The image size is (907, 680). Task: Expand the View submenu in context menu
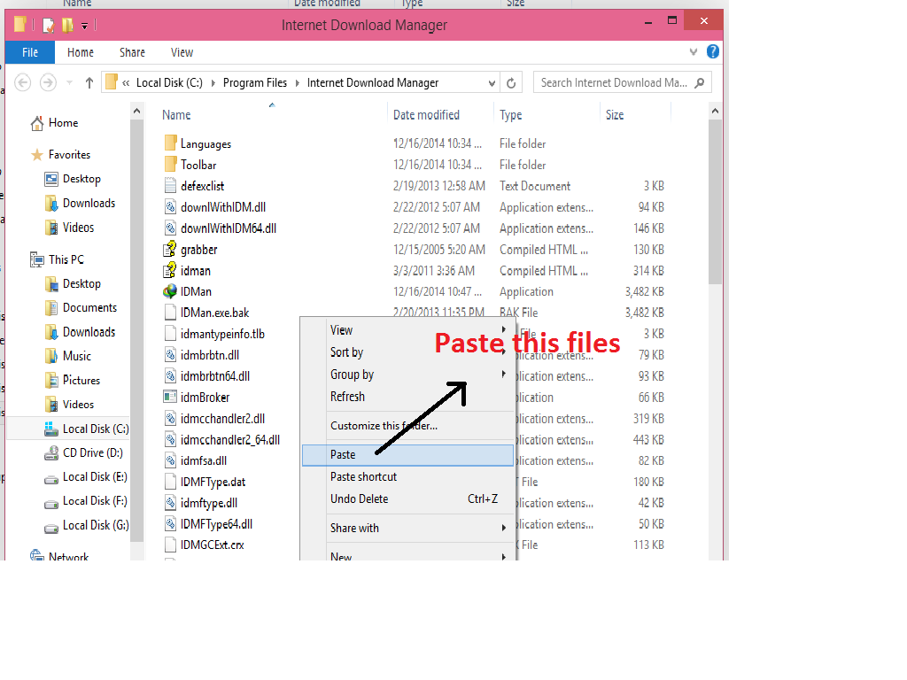tap(407, 329)
